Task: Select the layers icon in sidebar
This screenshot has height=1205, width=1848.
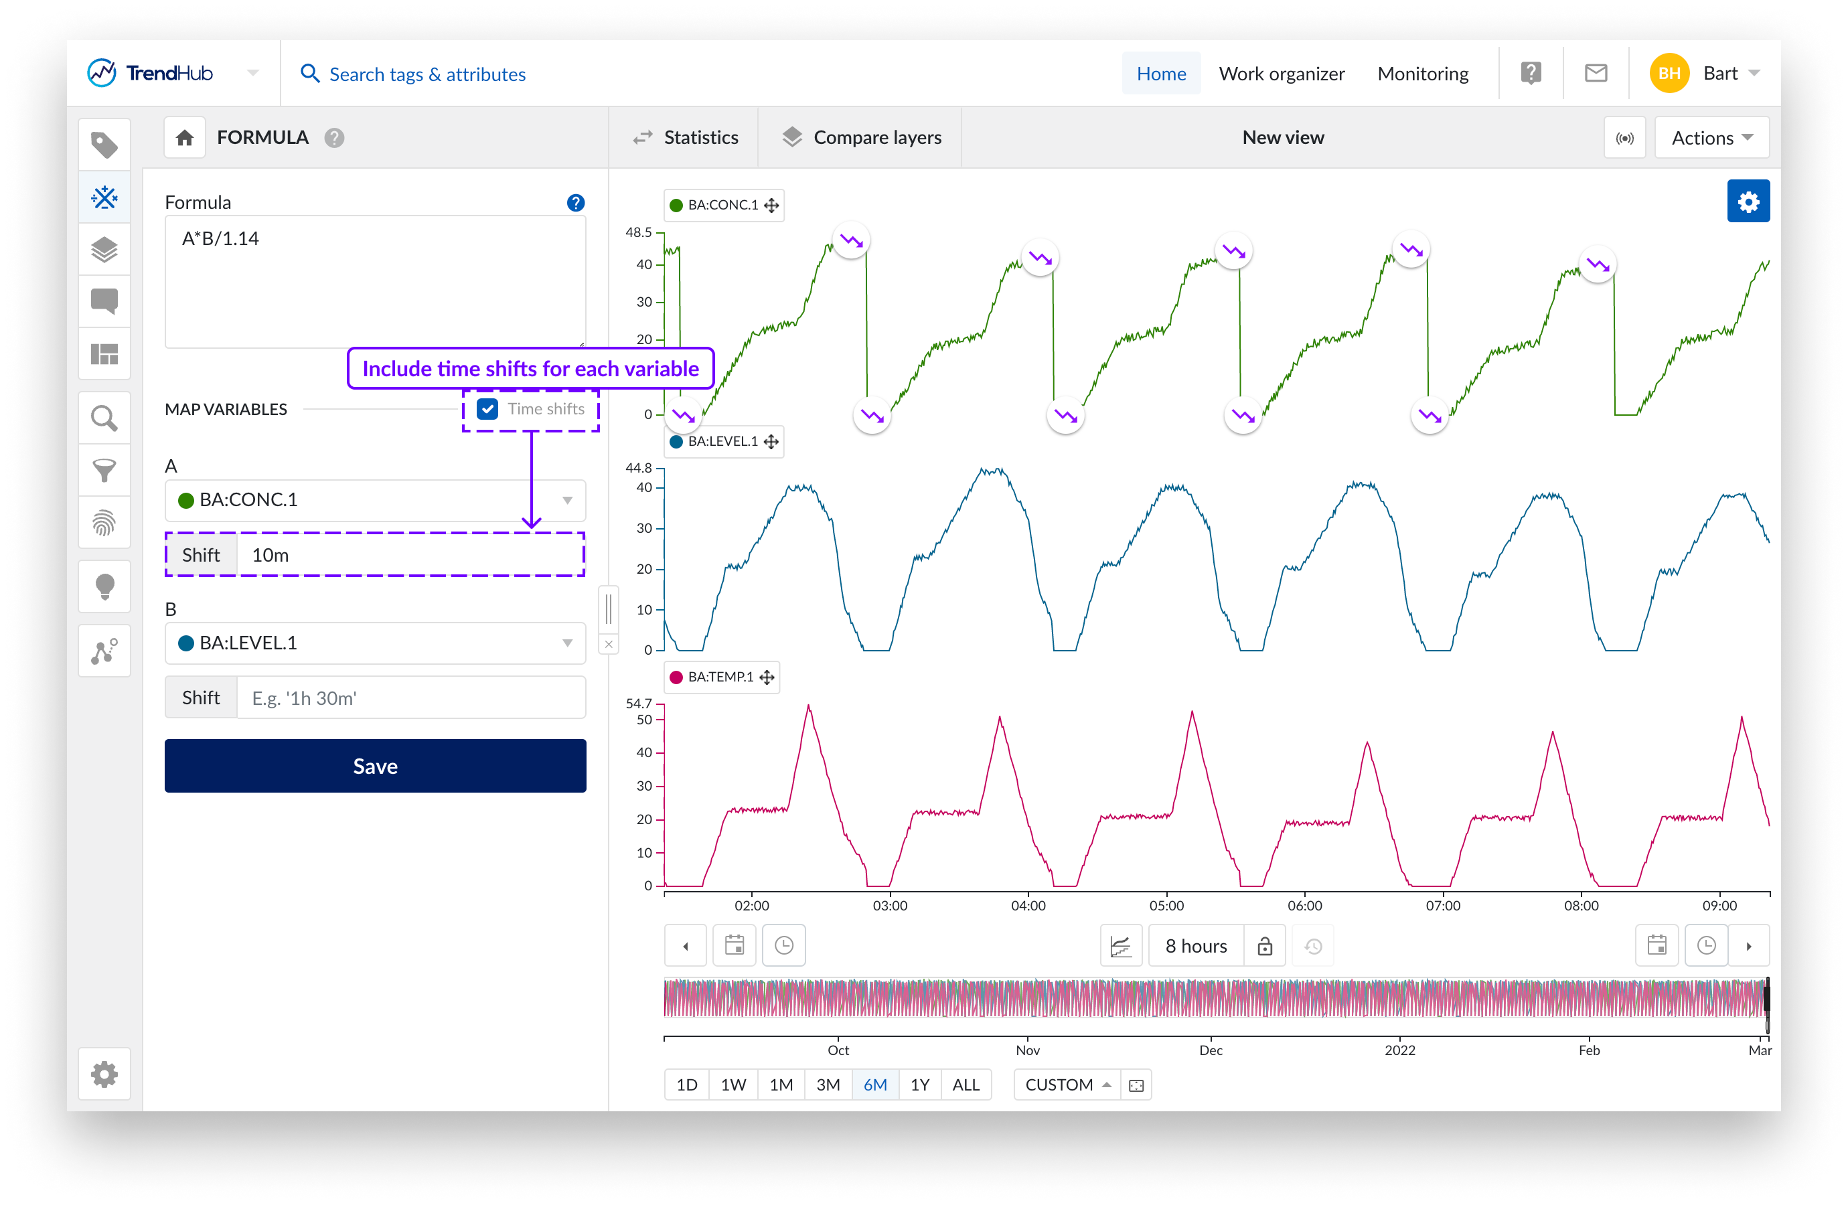Action: coord(104,250)
